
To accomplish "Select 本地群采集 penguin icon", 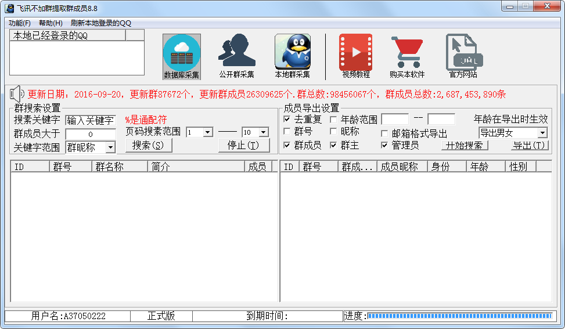I will coord(292,51).
